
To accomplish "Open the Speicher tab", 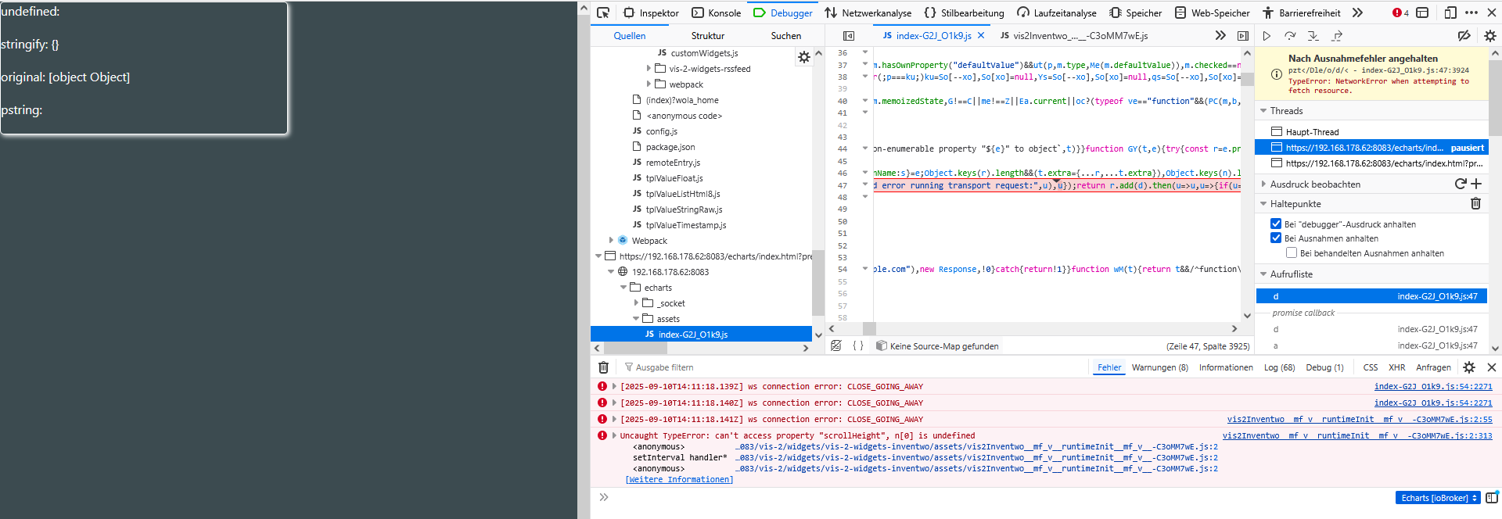I will click(1136, 13).
